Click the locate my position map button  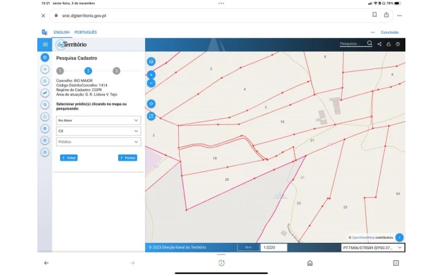[x=151, y=103]
